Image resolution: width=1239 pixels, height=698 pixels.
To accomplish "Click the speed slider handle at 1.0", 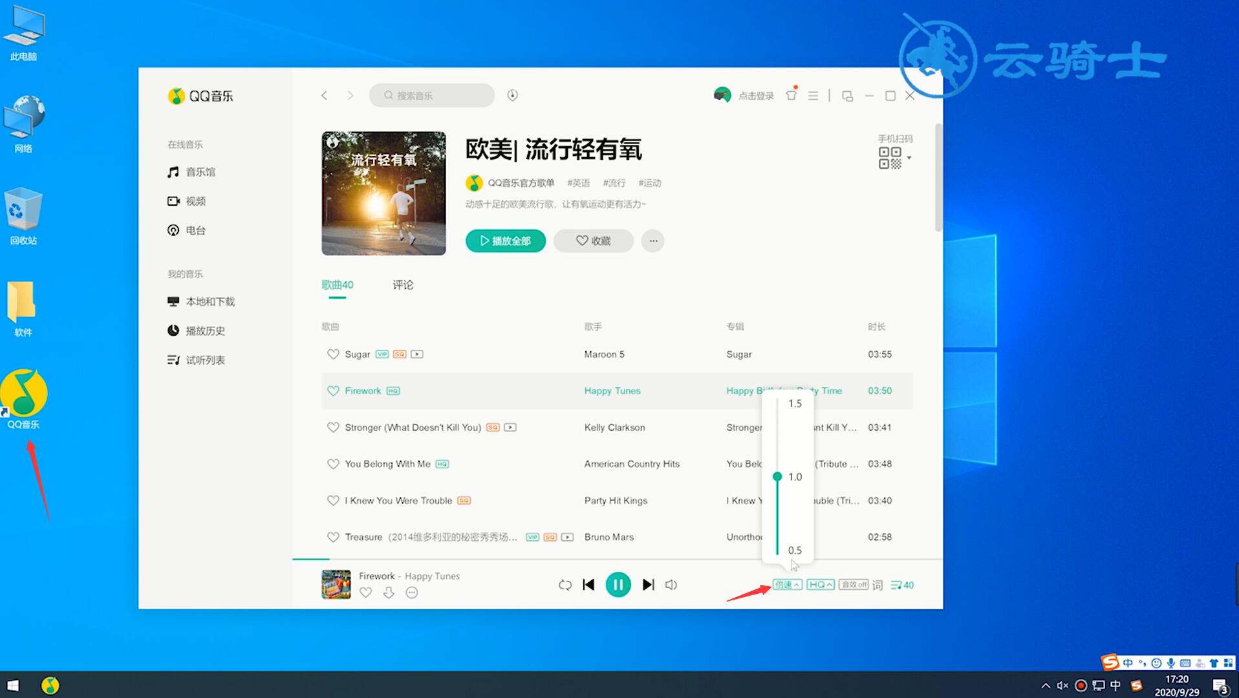I will (x=777, y=477).
